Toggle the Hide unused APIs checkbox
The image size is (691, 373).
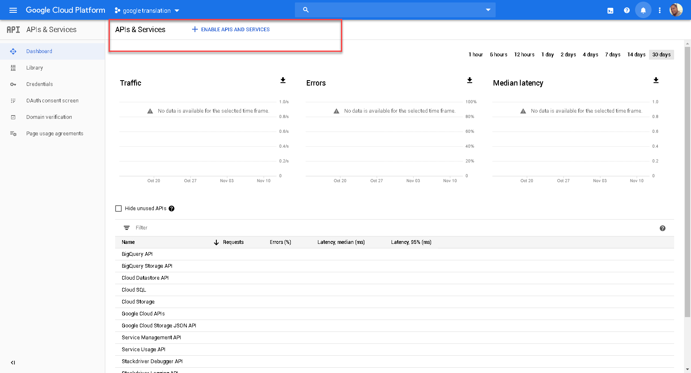pyautogui.click(x=118, y=209)
